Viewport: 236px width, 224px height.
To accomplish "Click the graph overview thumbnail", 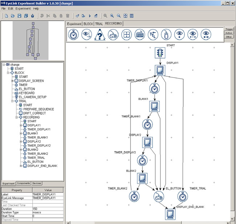I will pos(30,41).
